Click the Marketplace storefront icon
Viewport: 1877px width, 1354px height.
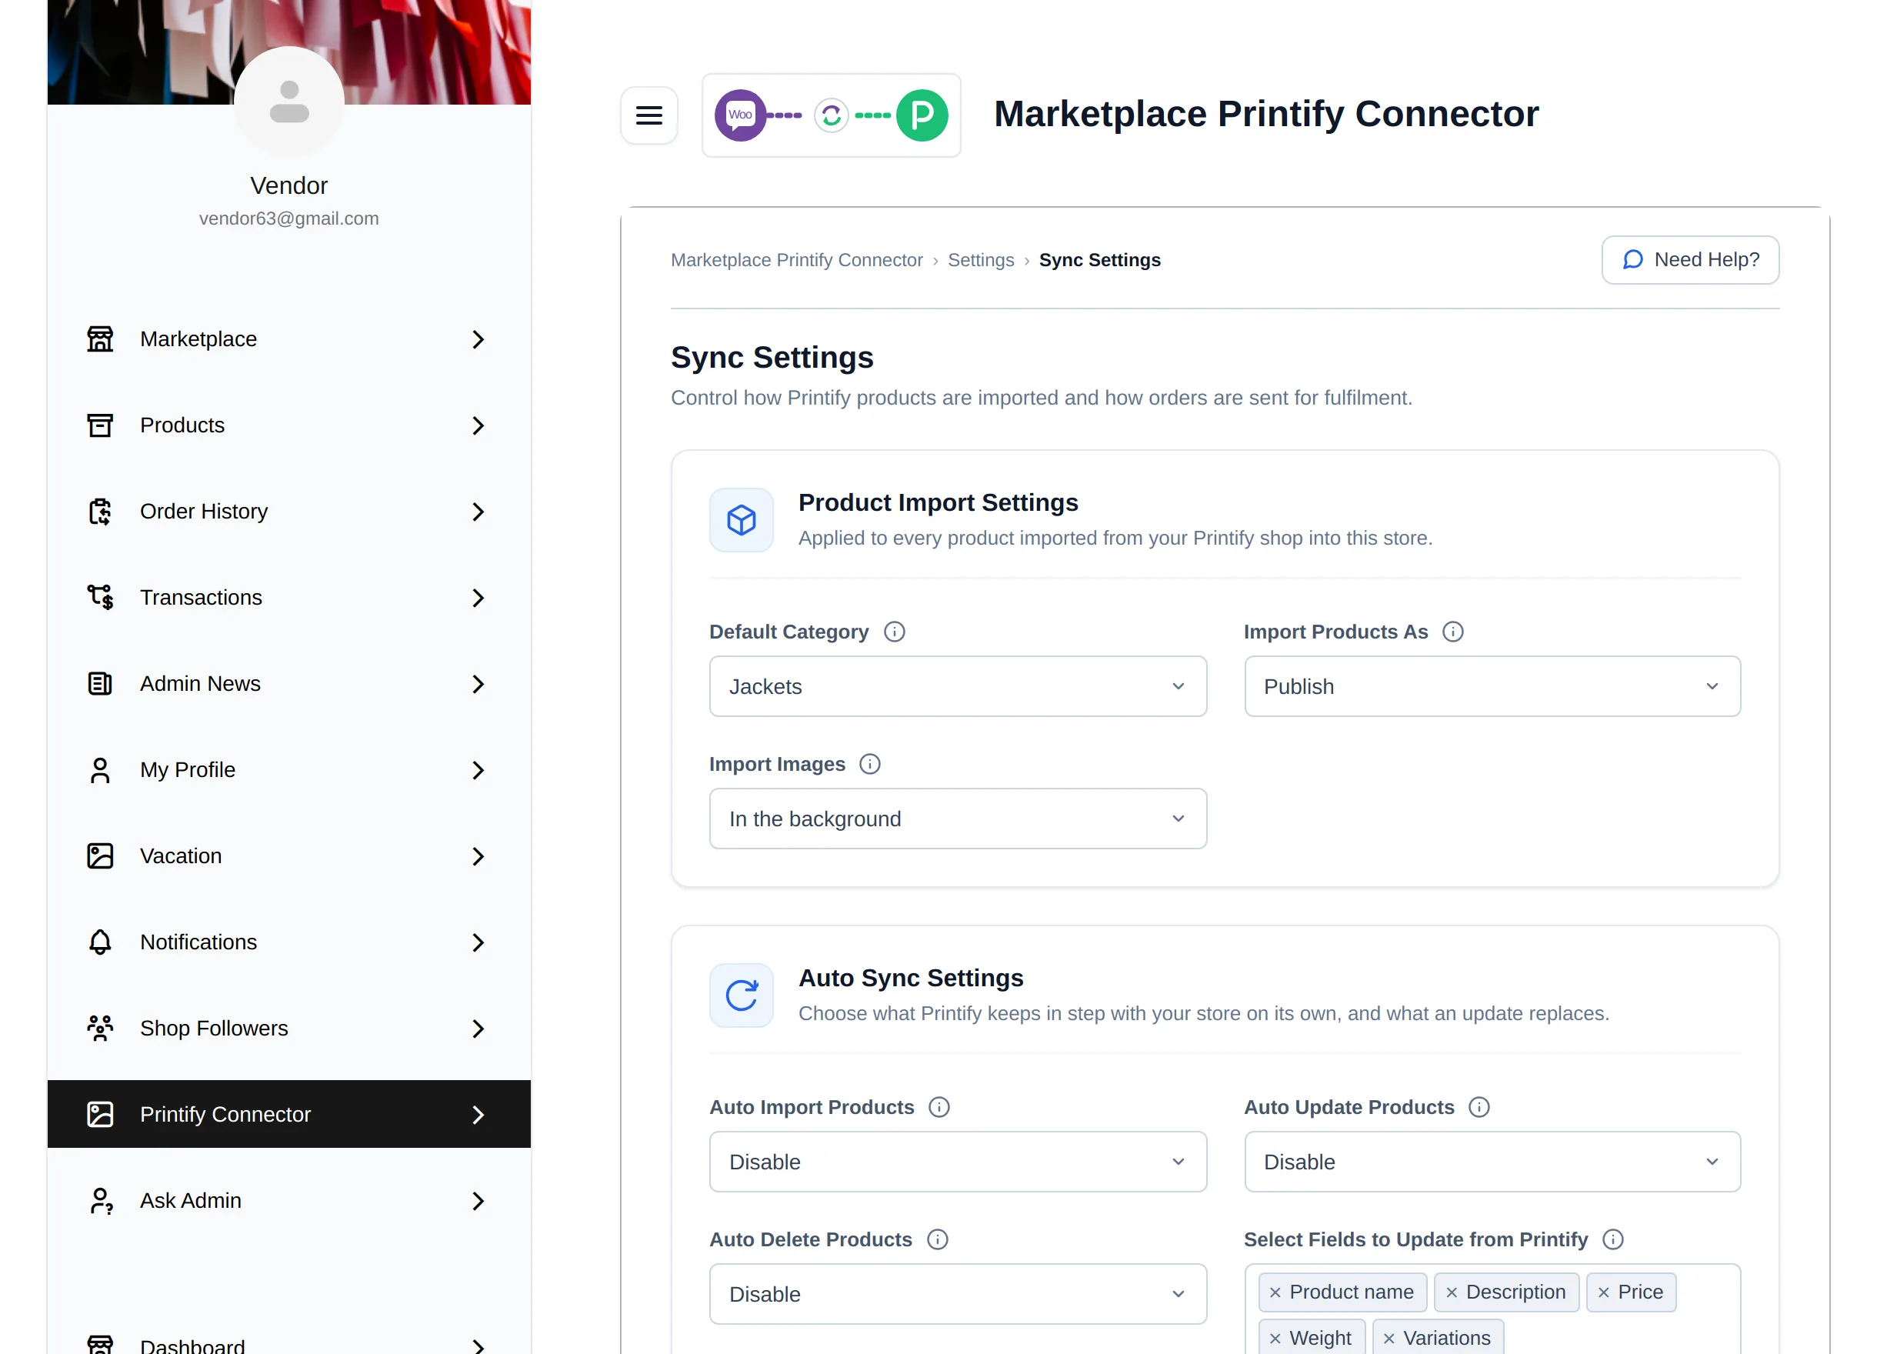(100, 339)
